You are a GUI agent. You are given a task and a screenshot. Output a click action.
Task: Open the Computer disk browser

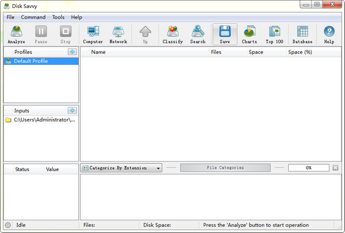93,34
